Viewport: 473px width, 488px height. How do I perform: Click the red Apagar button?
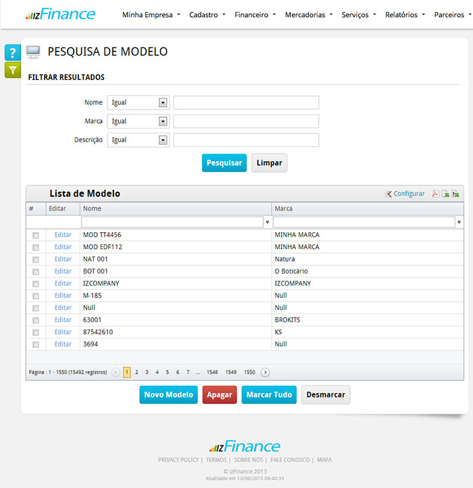coord(220,395)
